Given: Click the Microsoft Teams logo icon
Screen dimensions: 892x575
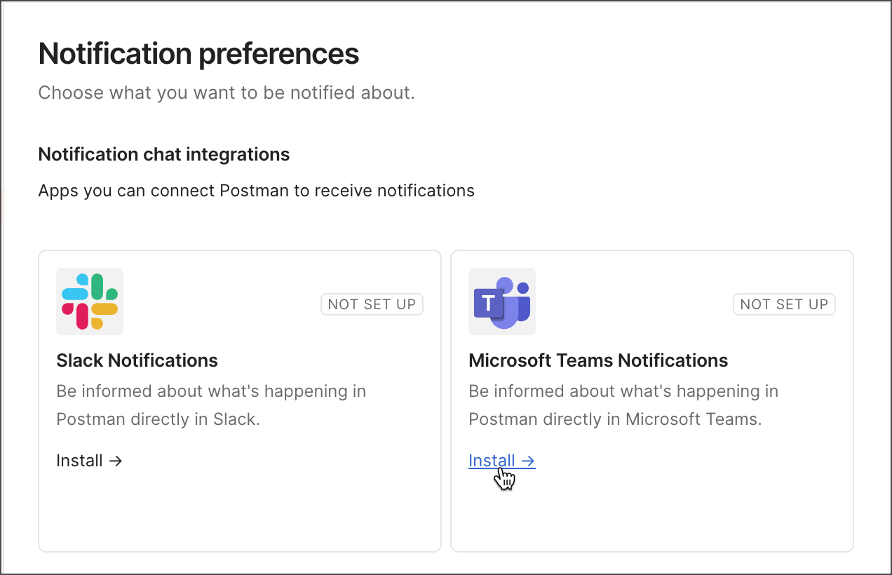Looking at the screenshot, I should tap(502, 302).
